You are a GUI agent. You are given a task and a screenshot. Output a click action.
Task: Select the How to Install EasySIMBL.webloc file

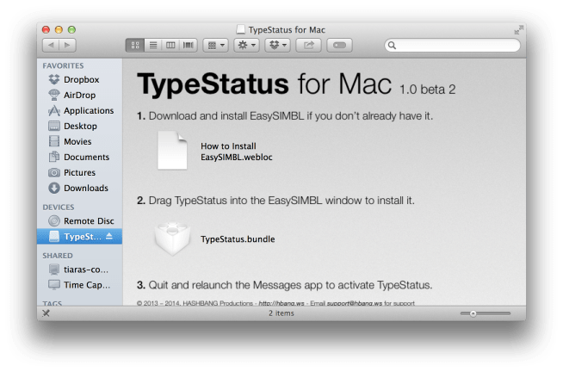click(x=172, y=151)
